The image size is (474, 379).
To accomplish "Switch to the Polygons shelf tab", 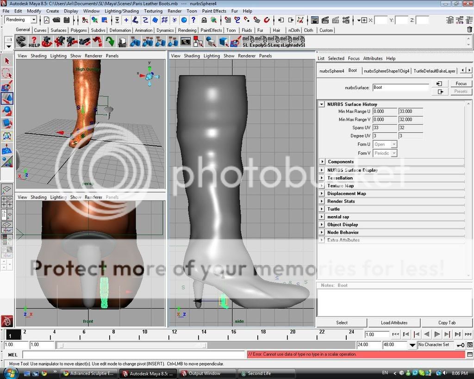I will coord(79,30).
